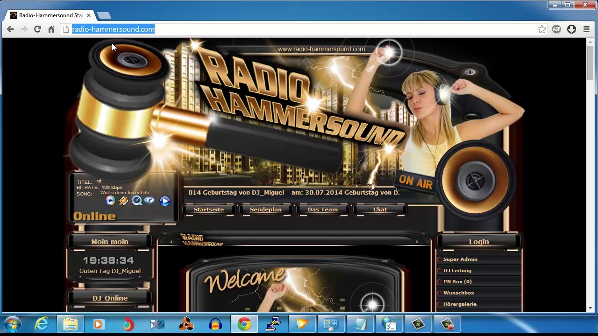Click the www.radio-hammersound.com banner text
The width and height of the screenshot is (598, 336).
click(321, 49)
